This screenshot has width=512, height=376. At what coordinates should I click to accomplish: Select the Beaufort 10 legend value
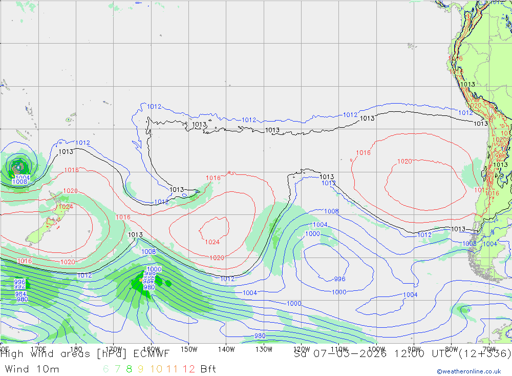(156, 369)
